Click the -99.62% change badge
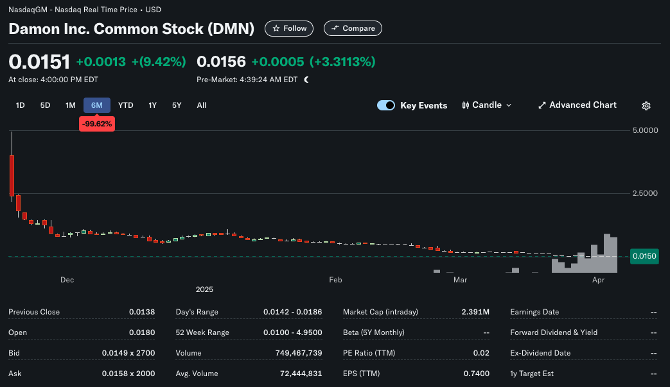The image size is (670, 387). pyautogui.click(x=97, y=124)
